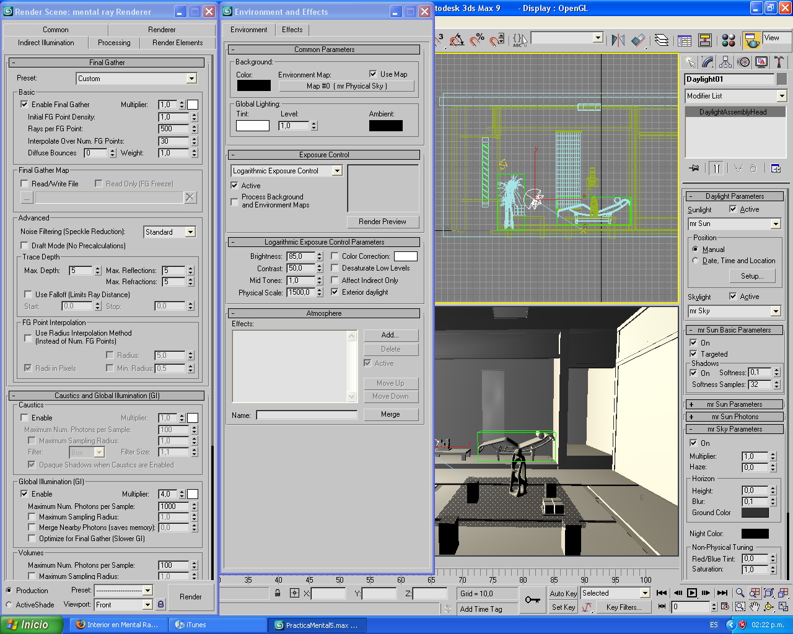This screenshot has height=634, width=793.
Task: Open the Final Gather Preset dropdown
Action: pyautogui.click(x=136, y=79)
